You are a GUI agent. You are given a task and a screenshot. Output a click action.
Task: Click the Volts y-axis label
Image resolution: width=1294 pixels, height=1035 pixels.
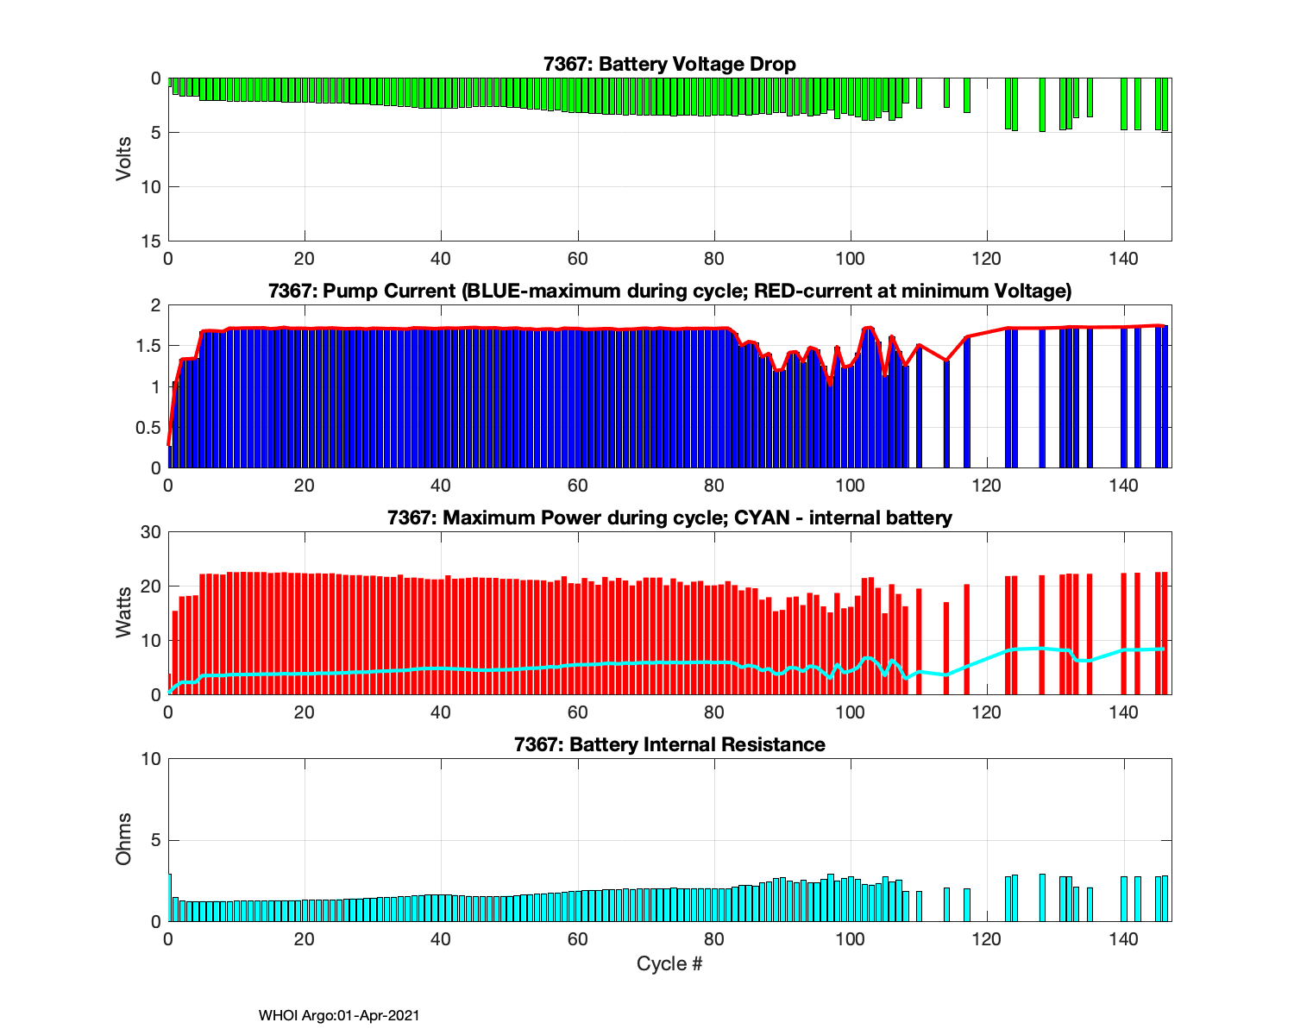(124, 159)
